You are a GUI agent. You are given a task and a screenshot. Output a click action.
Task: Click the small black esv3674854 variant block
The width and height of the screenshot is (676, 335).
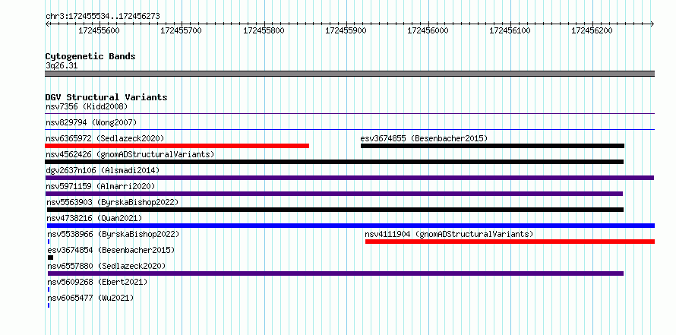[50, 258]
